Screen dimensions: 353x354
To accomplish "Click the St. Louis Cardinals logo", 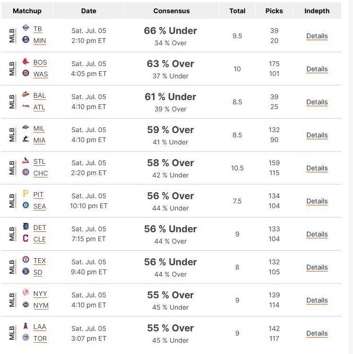I will coord(26,160).
